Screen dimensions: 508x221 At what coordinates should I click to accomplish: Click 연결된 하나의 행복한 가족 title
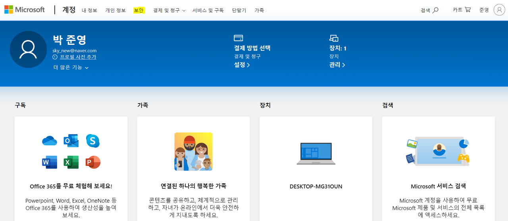click(193, 186)
